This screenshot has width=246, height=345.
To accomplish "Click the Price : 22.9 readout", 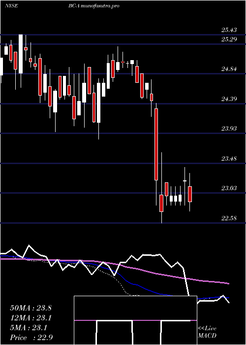I will click(x=31, y=338).
